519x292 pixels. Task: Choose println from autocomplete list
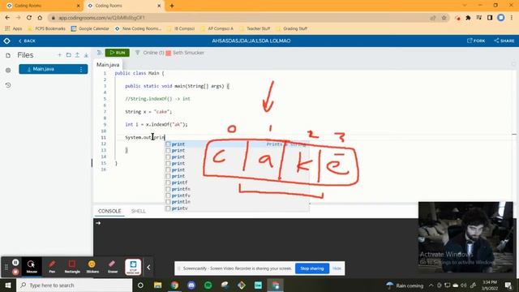(237, 202)
